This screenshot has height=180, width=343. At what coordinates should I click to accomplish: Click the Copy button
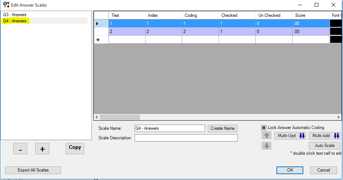point(75,148)
